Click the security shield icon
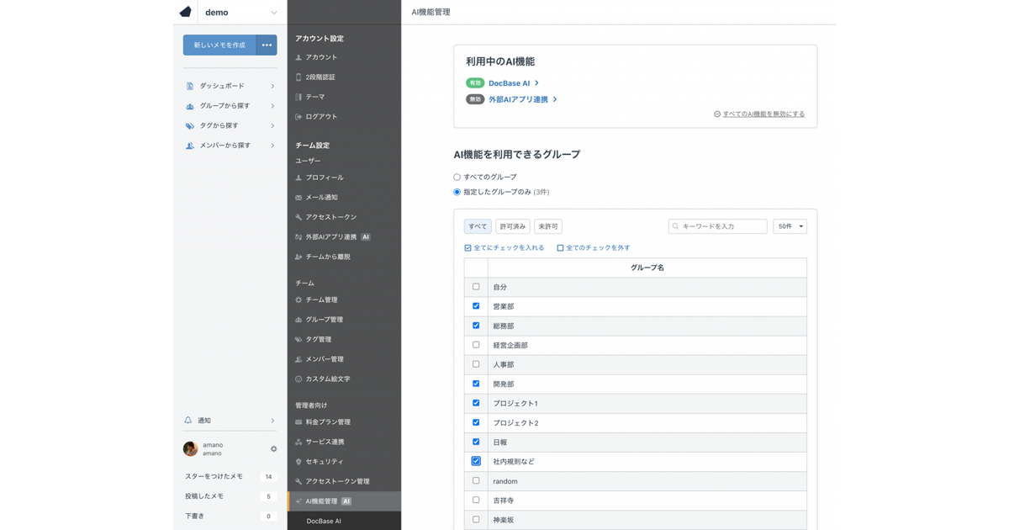The image size is (1009, 530). [298, 462]
